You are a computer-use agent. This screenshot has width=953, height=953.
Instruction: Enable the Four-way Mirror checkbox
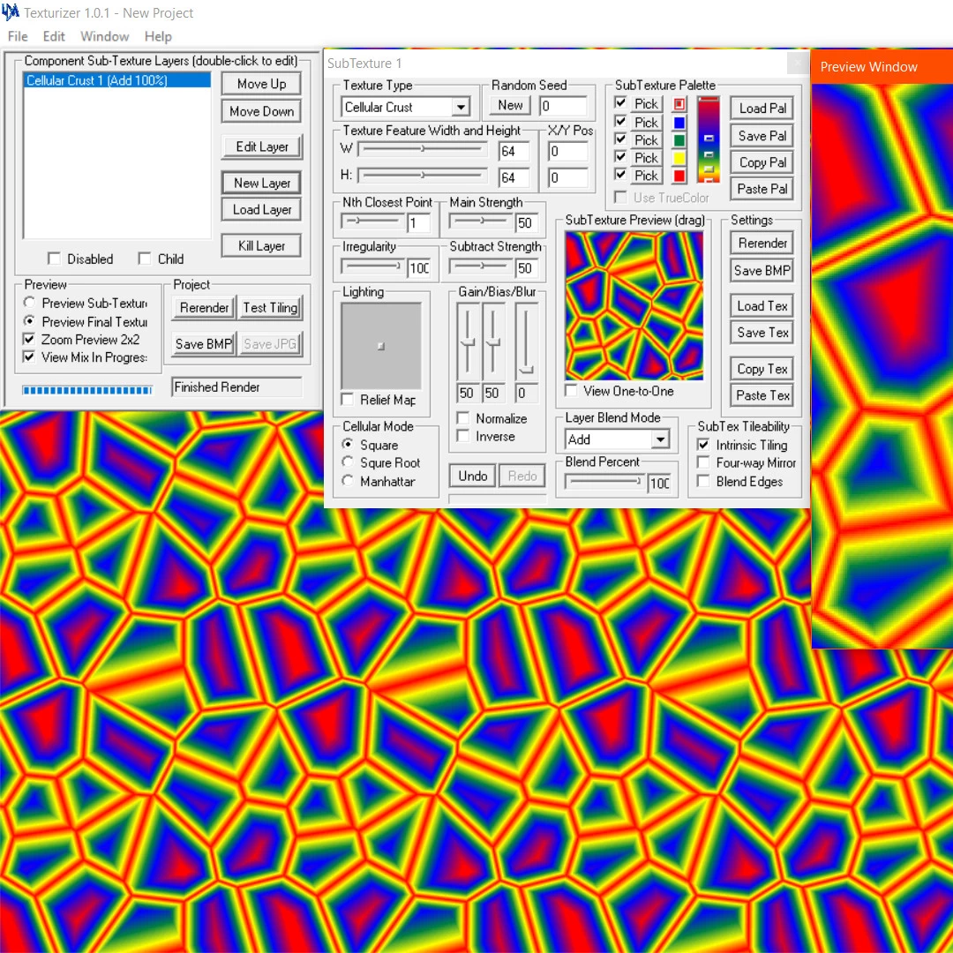coord(702,462)
